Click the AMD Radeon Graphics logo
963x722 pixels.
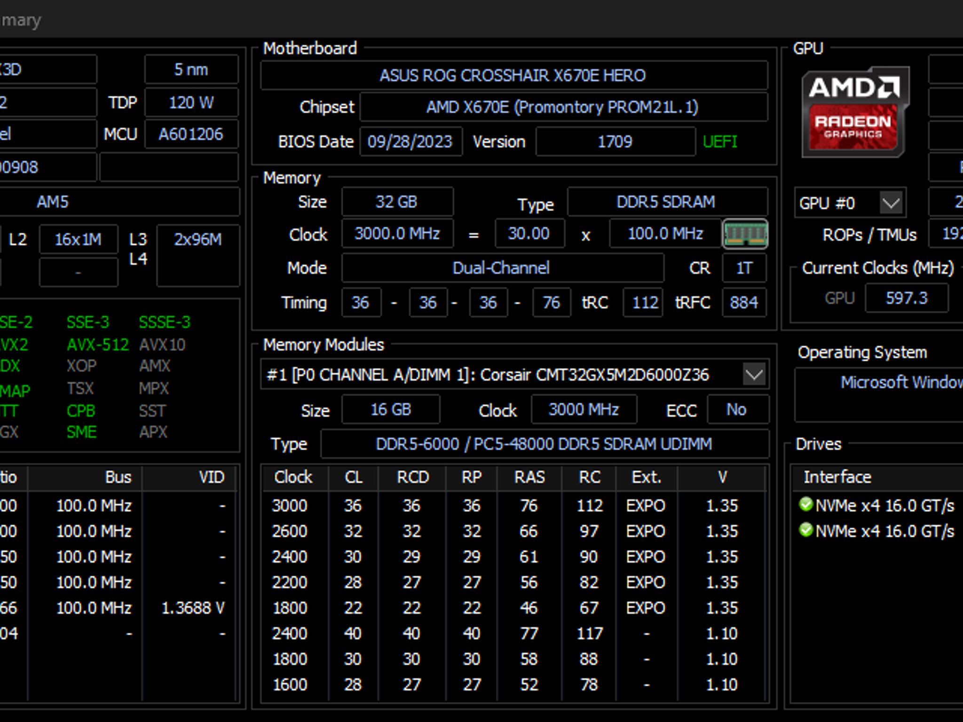coord(855,112)
